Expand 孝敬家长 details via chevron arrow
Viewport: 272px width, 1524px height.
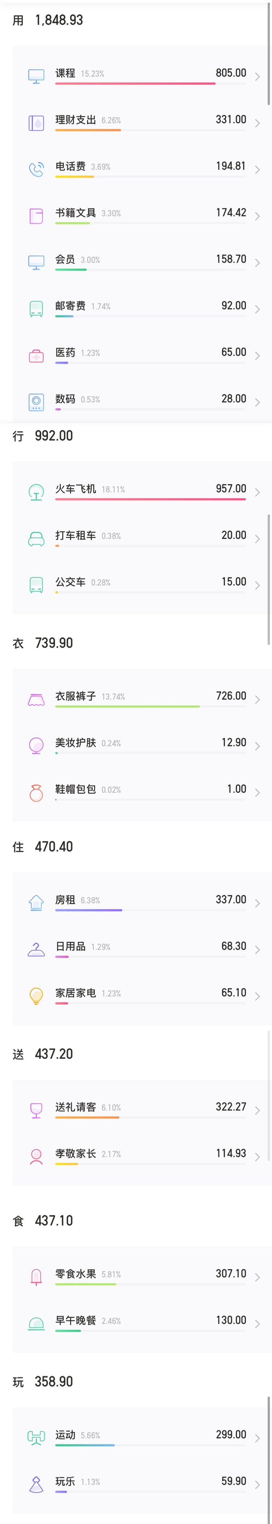tap(257, 1157)
